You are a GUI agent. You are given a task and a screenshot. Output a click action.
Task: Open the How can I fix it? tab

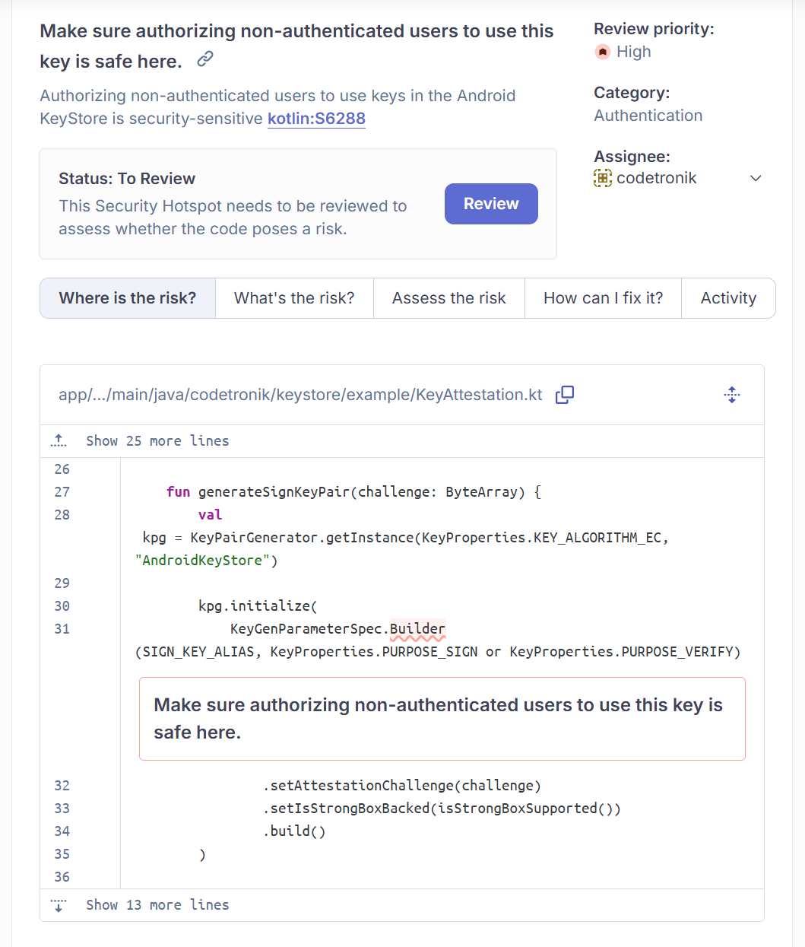point(603,298)
